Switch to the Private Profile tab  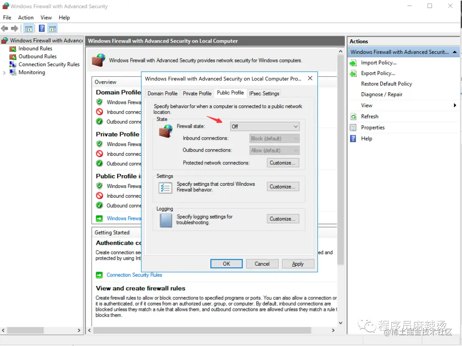197,94
